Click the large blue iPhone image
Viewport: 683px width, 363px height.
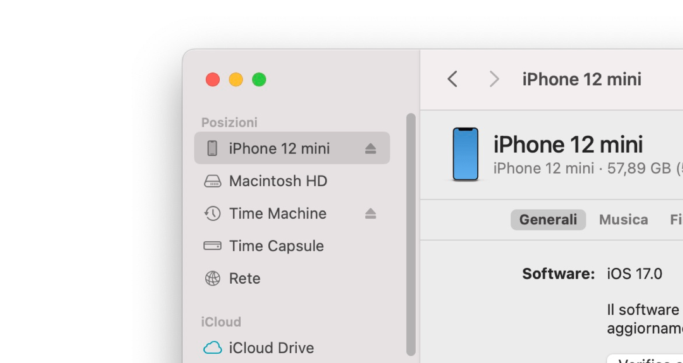click(466, 154)
